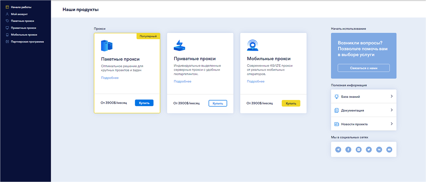
Task: Click the Пакетные прокси servers icon in card
Action: [106, 45]
